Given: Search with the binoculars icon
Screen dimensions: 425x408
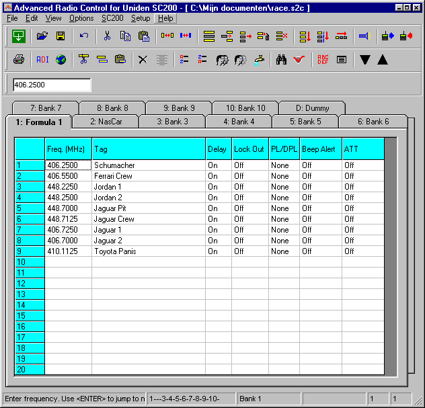Looking at the screenshot, I should coord(281,59).
